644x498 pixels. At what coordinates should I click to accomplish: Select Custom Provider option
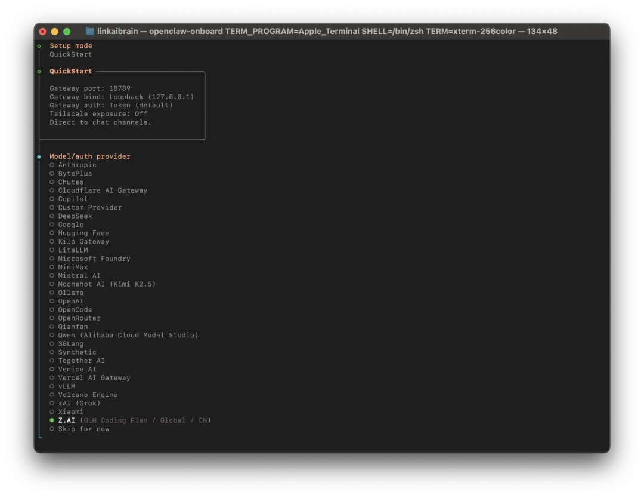[86, 207]
